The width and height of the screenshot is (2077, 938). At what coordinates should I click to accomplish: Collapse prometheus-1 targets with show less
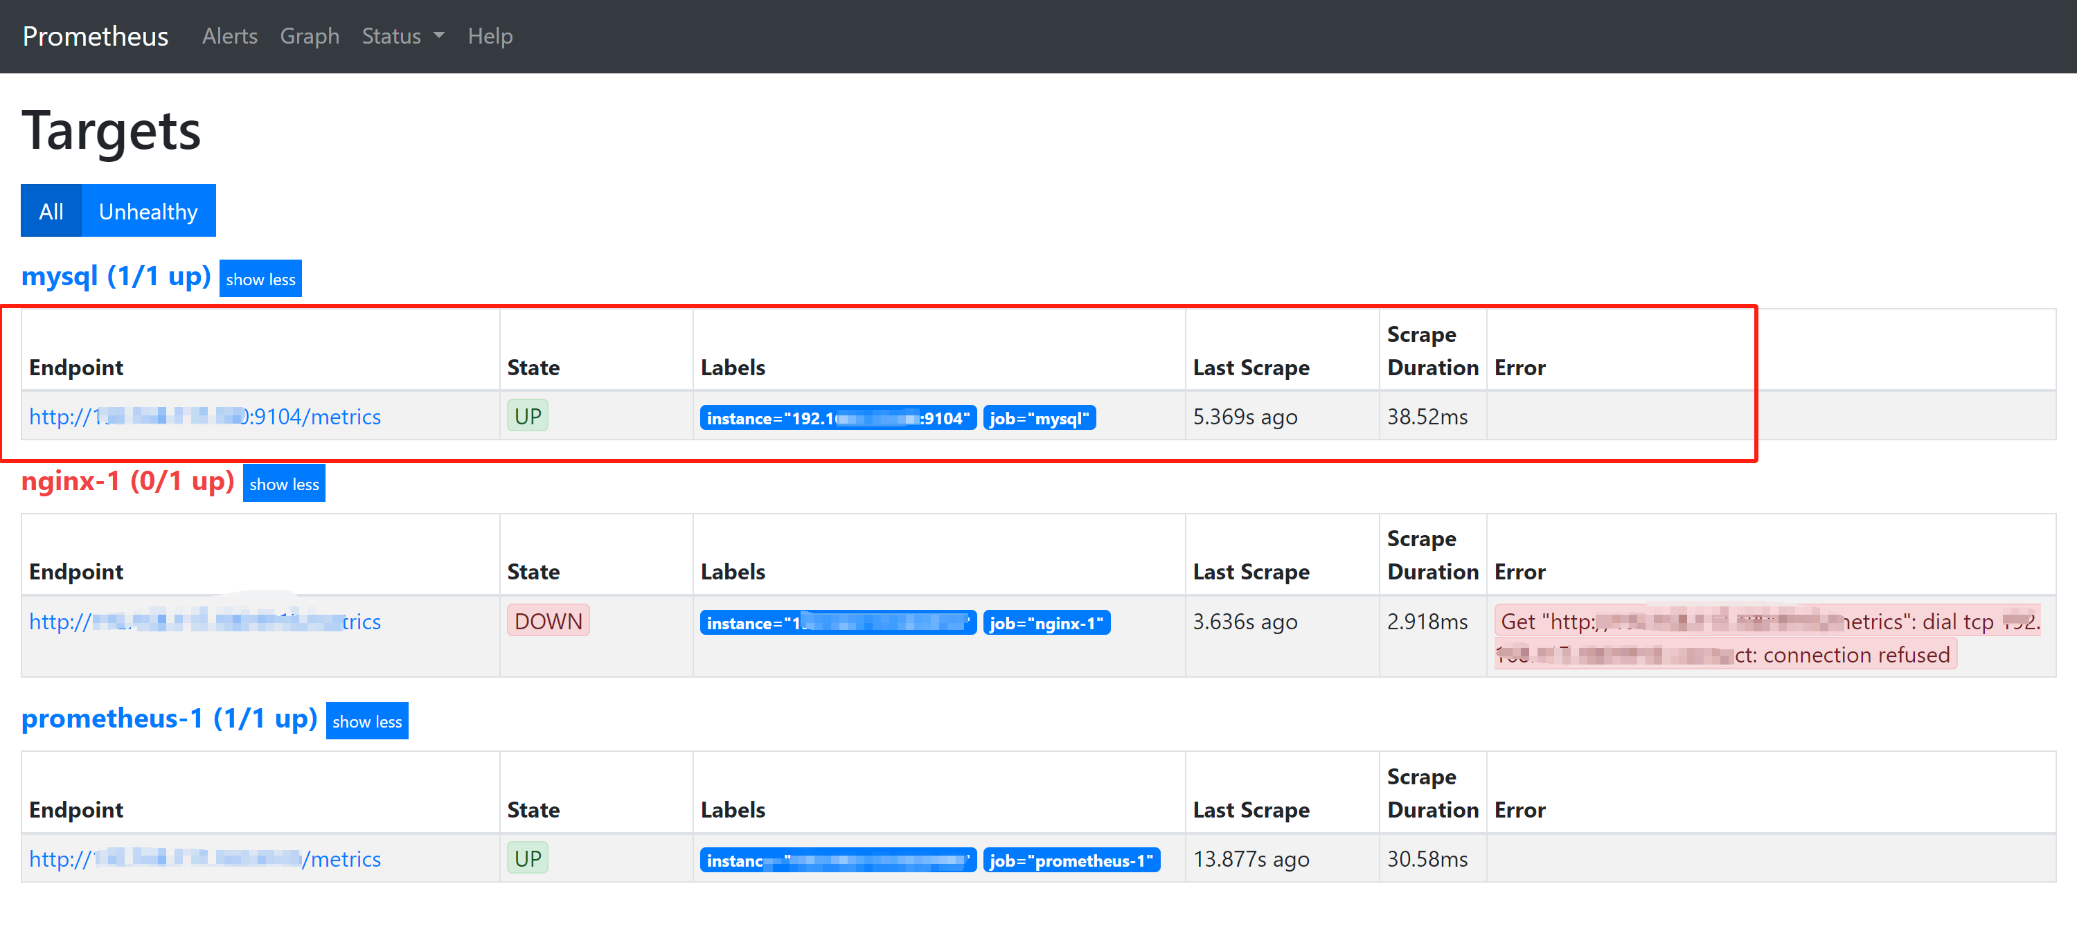(x=366, y=721)
